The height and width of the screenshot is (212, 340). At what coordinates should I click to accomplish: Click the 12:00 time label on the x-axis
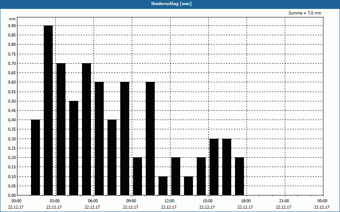click(x=169, y=201)
